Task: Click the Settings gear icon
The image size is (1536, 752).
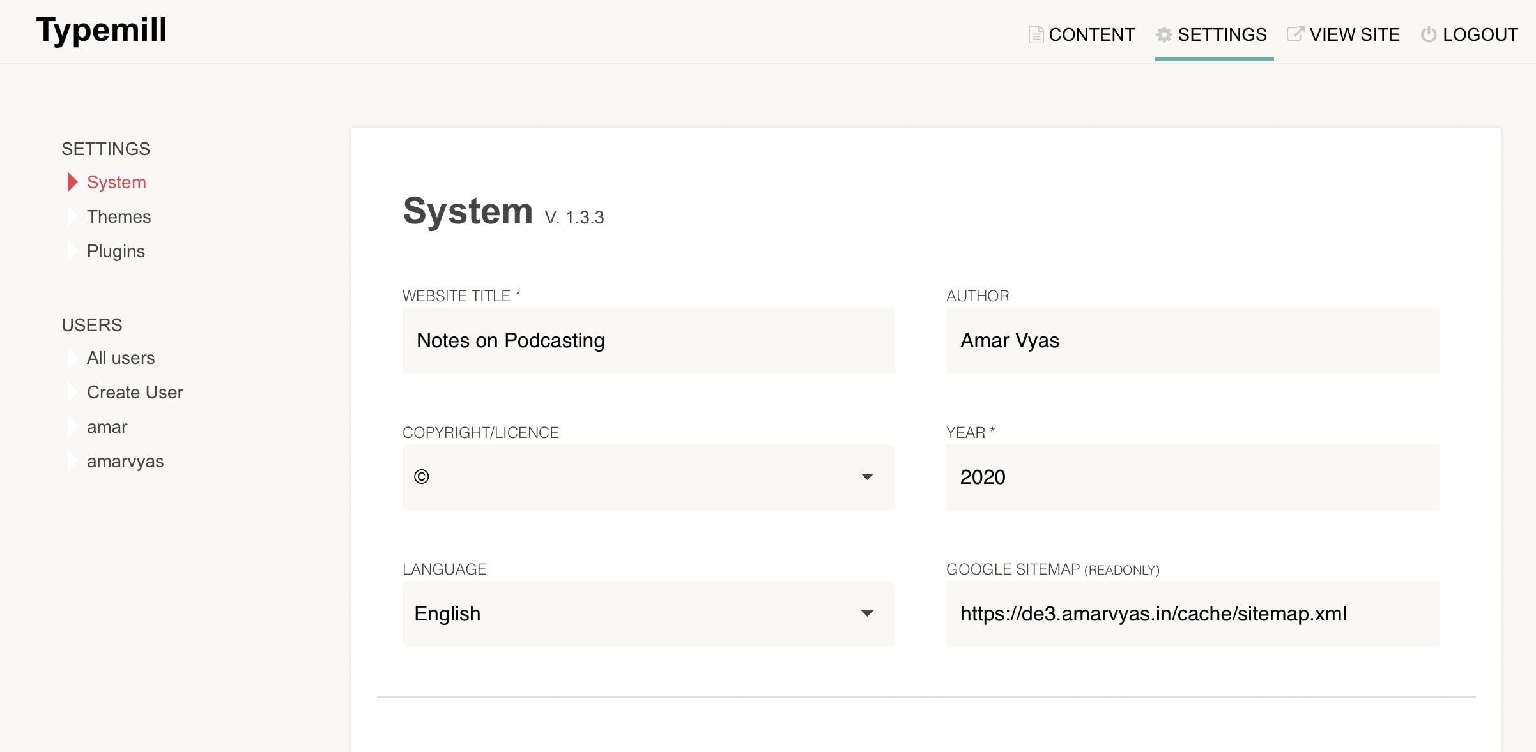Action: [1164, 34]
